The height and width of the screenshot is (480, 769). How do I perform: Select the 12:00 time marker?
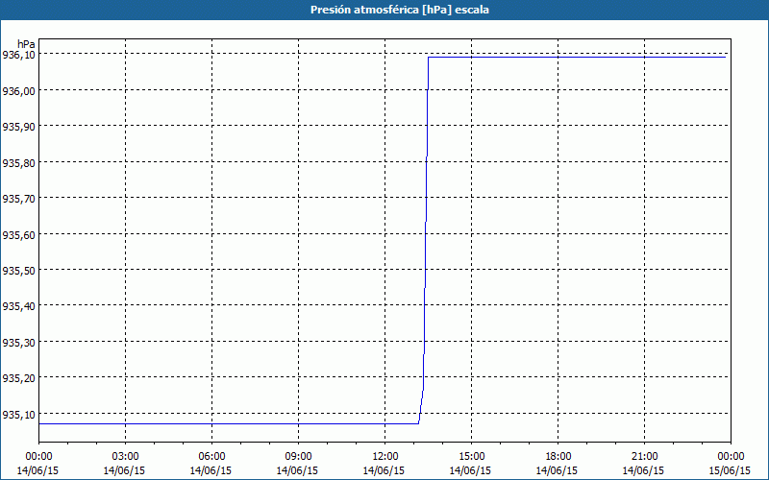385,456
